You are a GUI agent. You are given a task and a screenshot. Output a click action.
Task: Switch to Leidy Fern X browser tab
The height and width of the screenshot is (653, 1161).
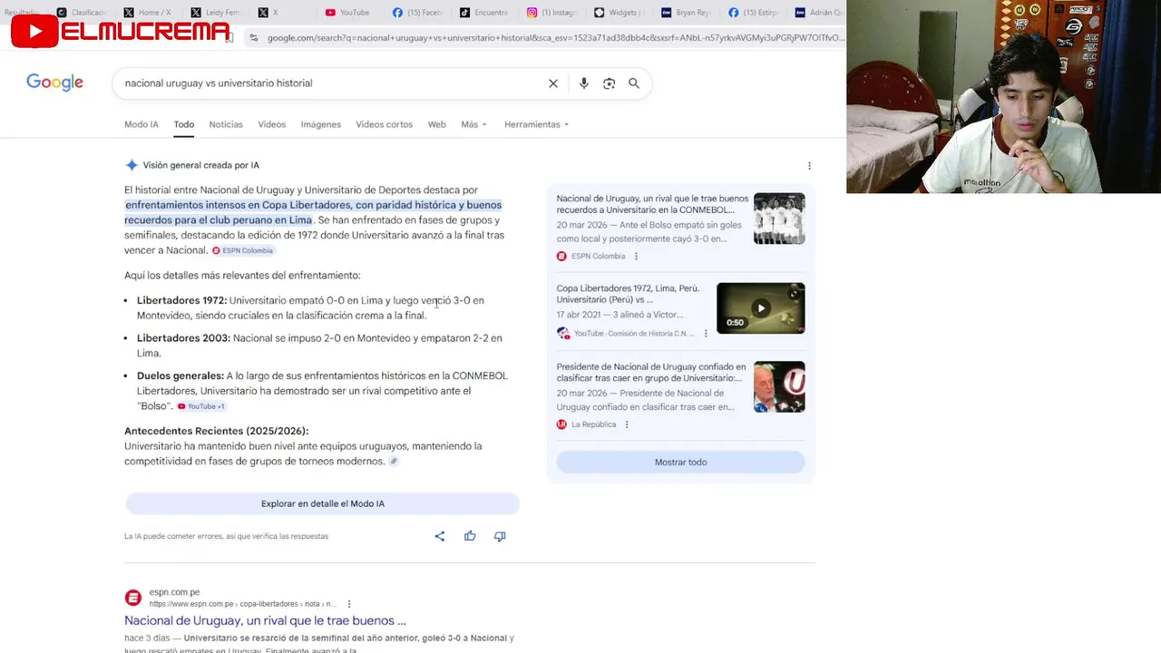[x=216, y=13]
